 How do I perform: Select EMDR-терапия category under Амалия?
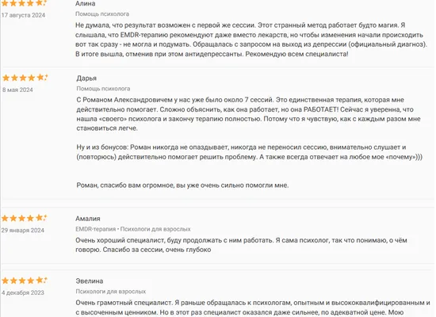coord(96,229)
